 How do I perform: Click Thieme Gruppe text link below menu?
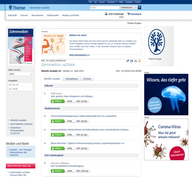pos(134,23)
